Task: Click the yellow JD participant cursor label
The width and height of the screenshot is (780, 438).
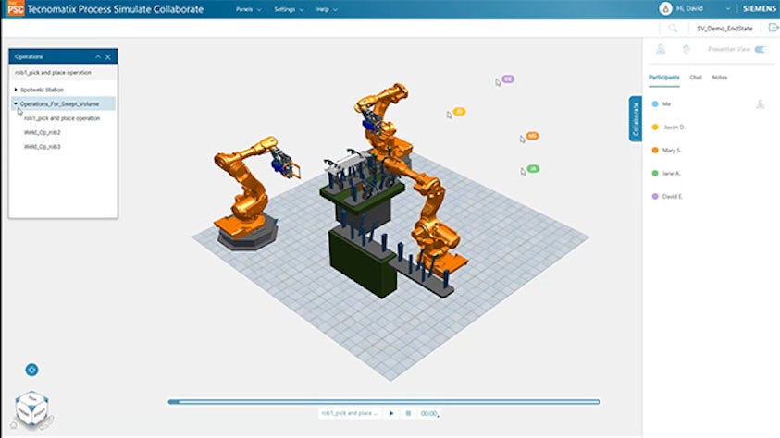Action: (x=459, y=111)
